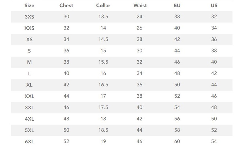Select the XXS size row label
Image resolution: width=245 pixels, height=147 pixels.
(x=29, y=28)
